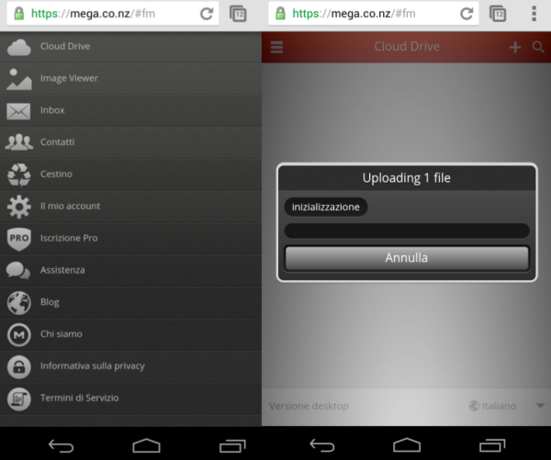Click the Cloud Drive header title
The image size is (551, 460).
click(x=407, y=47)
